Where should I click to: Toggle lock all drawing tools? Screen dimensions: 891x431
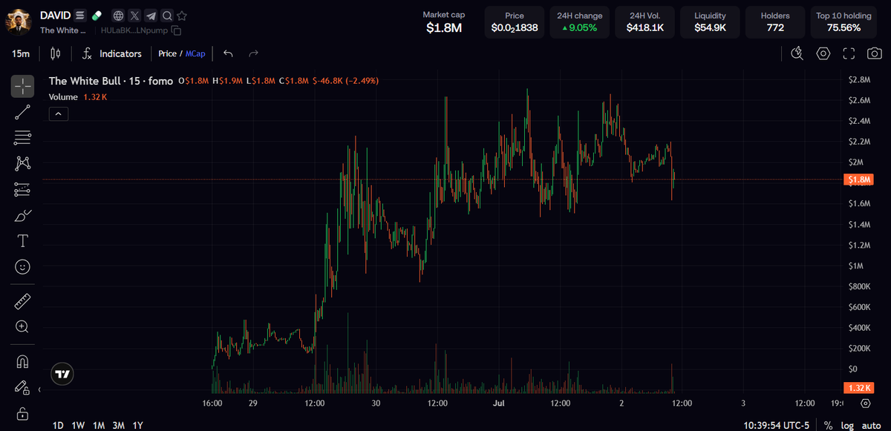click(22, 413)
